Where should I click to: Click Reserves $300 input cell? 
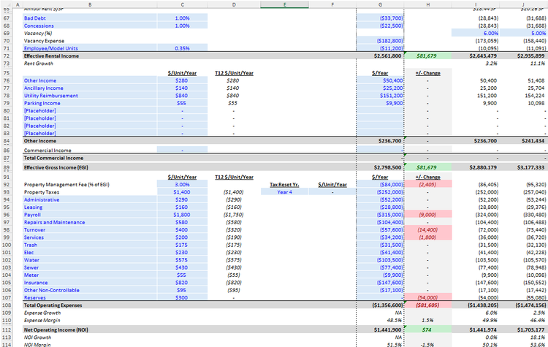[x=182, y=298]
